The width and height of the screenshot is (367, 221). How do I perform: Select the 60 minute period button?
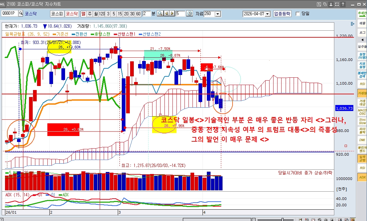tap(138, 14)
